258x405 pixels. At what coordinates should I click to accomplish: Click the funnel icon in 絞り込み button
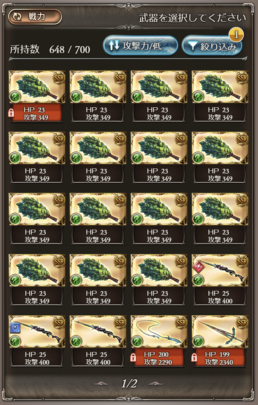[192, 46]
